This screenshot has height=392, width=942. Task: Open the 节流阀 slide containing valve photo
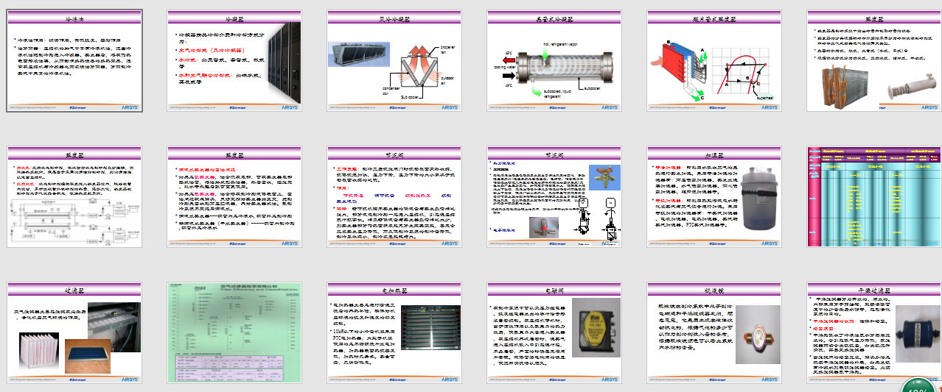554,197
